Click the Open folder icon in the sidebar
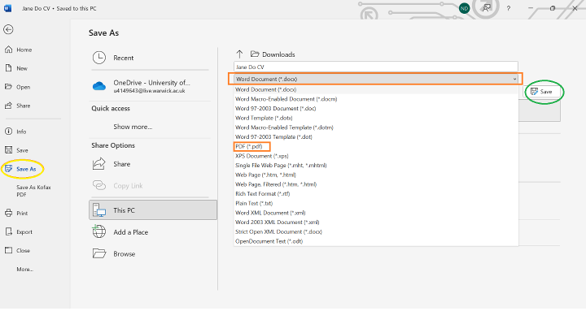Viewport: 586px width, 311px height. 8,87
